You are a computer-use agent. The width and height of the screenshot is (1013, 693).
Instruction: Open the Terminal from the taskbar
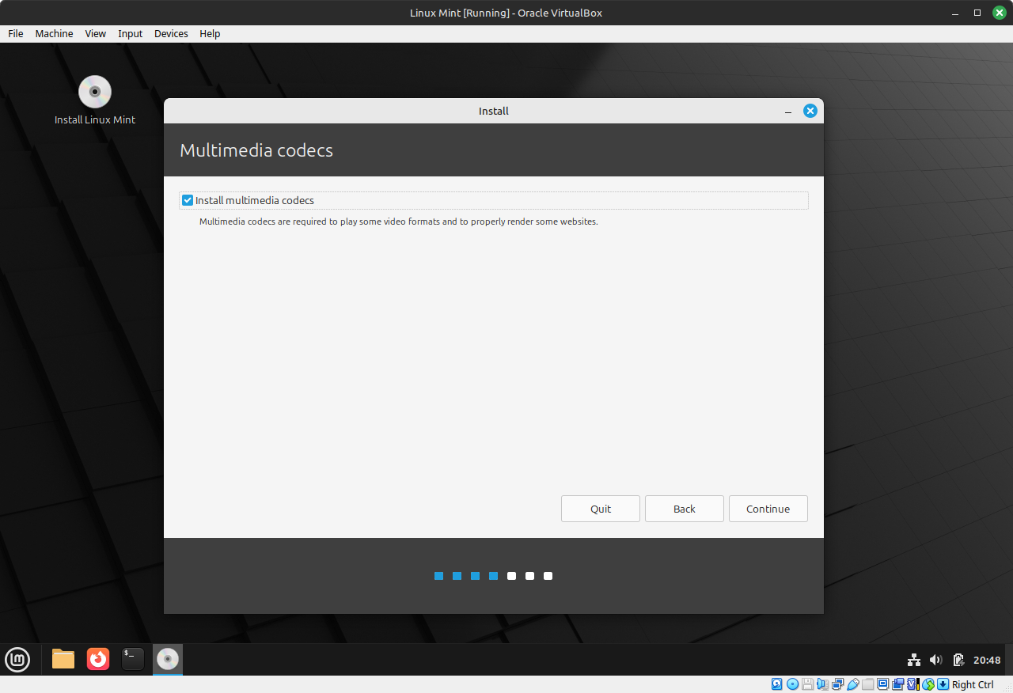[x=133, y=659]
